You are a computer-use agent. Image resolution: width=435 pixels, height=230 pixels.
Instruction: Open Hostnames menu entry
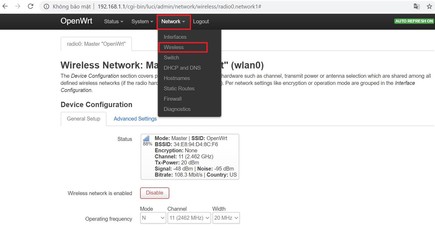[x=177, y=78]
